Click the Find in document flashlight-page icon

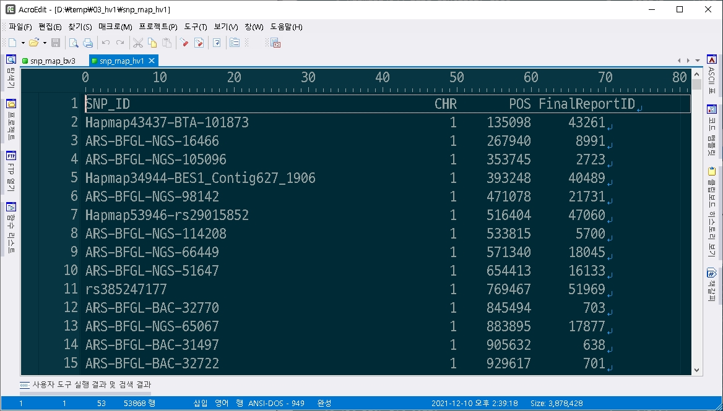click(199, 43)
